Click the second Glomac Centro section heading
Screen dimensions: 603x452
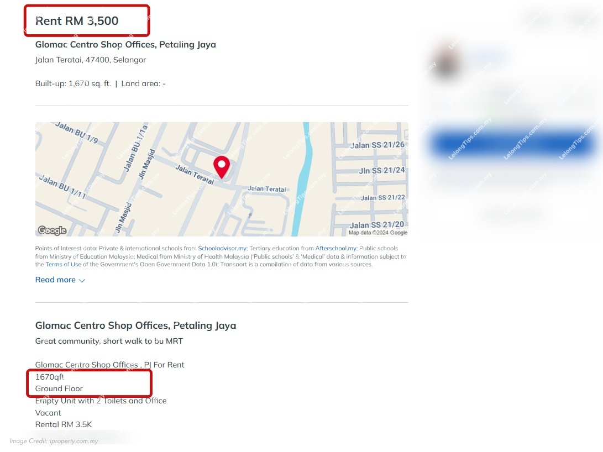pos(136,325)
